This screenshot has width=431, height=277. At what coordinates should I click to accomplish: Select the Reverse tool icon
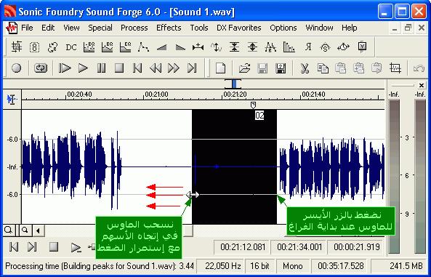pyautogui.click(x=308, y=47)
